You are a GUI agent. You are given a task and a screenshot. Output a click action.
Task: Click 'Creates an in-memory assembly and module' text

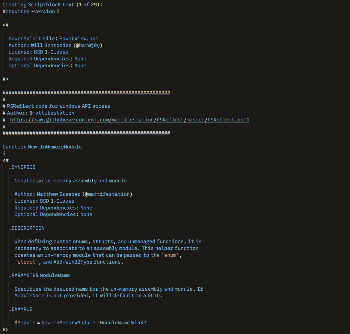point(71,181)
